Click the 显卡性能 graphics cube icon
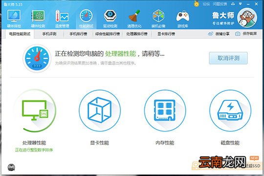This screenshot has width=264, height=176. click(x=100, y=110)
